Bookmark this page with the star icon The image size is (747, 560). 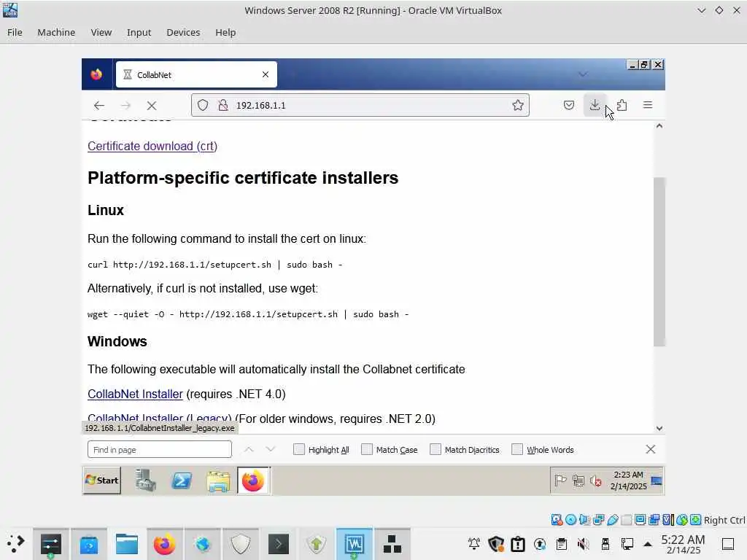518,105
